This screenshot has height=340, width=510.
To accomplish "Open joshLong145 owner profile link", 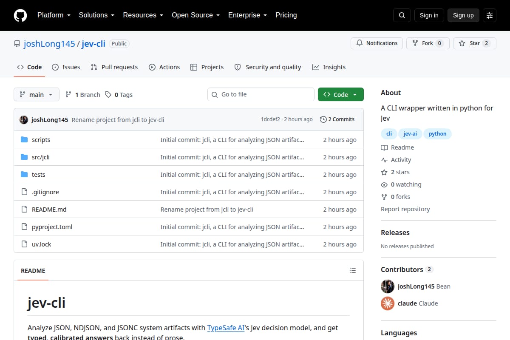I will 49,43.
